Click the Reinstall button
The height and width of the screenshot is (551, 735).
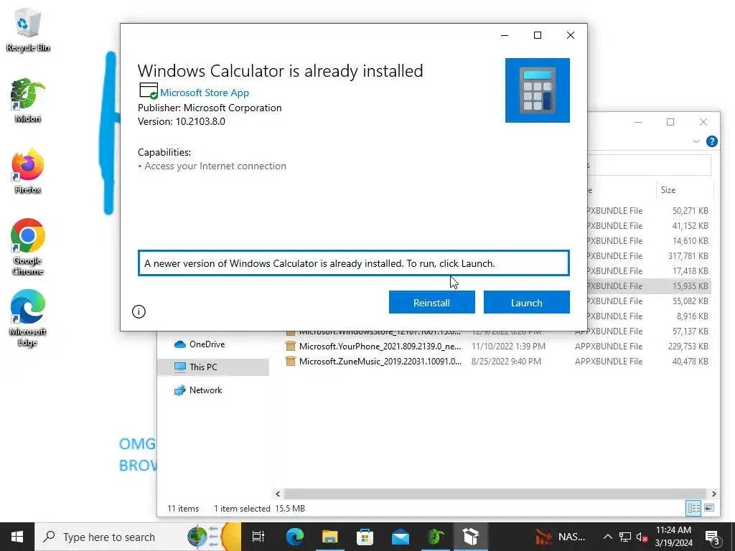pos(431,302)
